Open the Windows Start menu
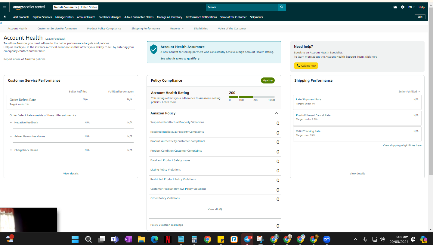This screenshot has width=433, height=245. 75,239
